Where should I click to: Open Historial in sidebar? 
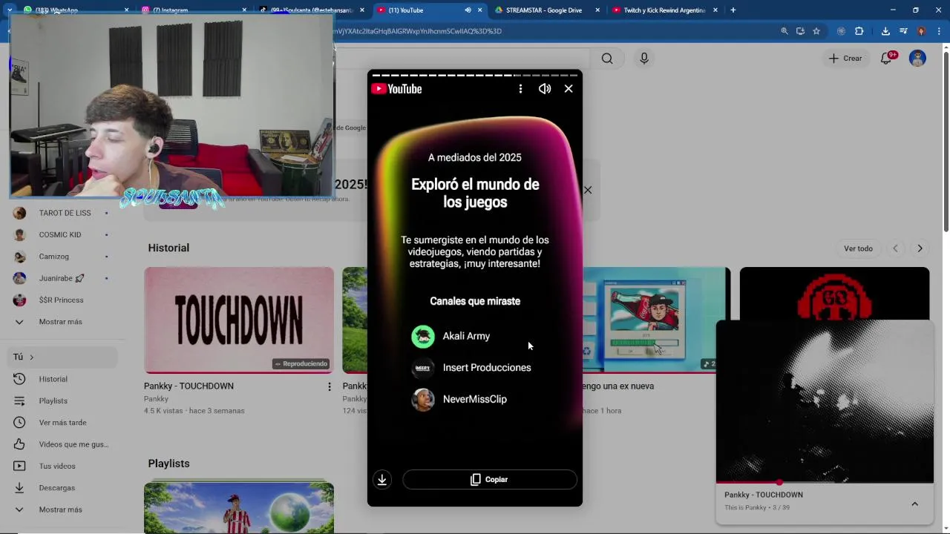(x=53, y=379)
